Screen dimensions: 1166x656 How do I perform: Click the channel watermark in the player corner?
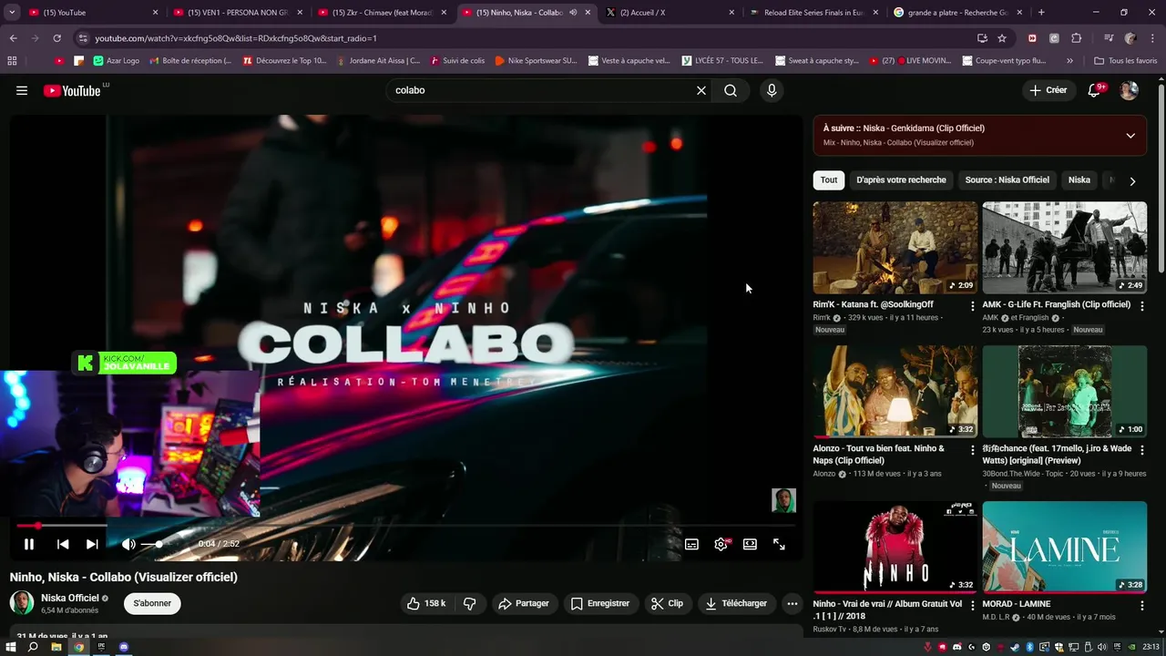tap(783, 500)
